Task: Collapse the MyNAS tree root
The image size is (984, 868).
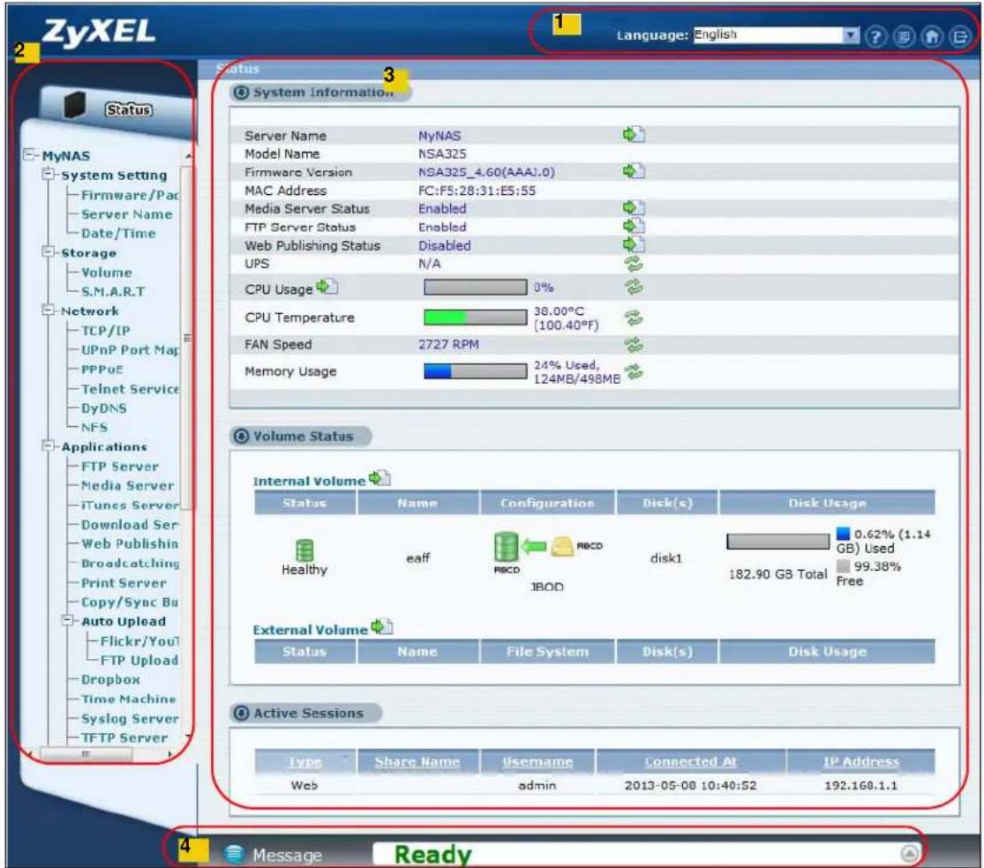Action: pyautogui.click(x=29, y=154)
